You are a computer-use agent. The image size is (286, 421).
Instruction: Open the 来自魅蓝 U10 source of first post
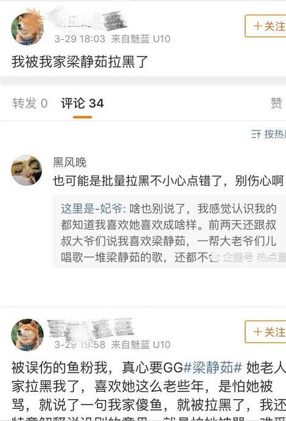coord(141,39)
